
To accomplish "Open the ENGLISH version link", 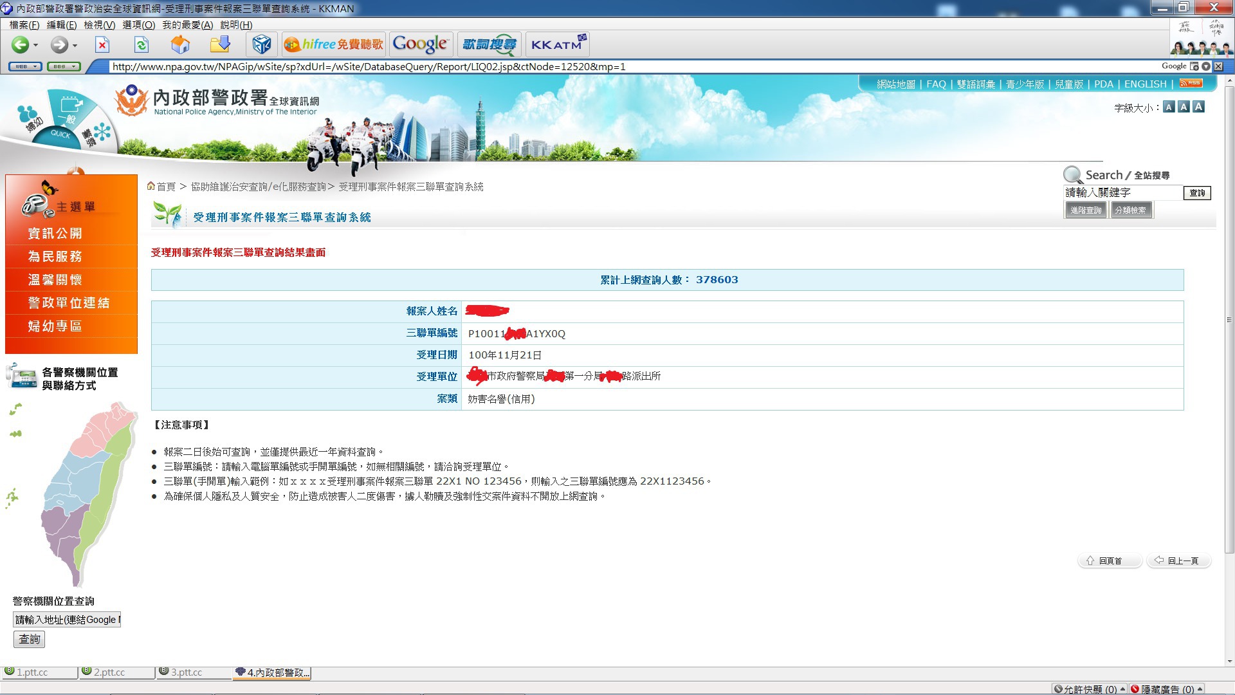I will click(x=1145, y=84).
